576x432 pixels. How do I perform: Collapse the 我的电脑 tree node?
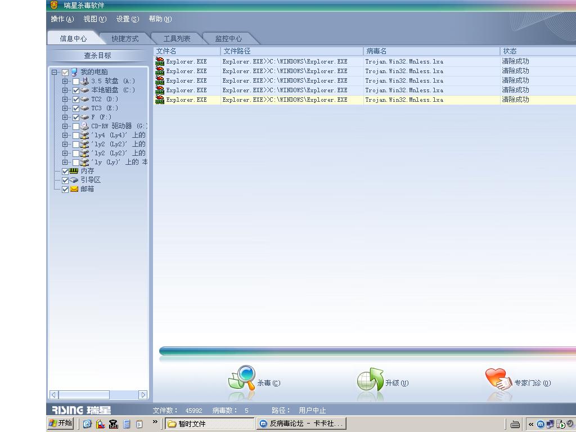coord(55,73)
